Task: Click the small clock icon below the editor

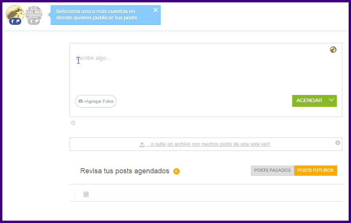Action: [73, 123]
